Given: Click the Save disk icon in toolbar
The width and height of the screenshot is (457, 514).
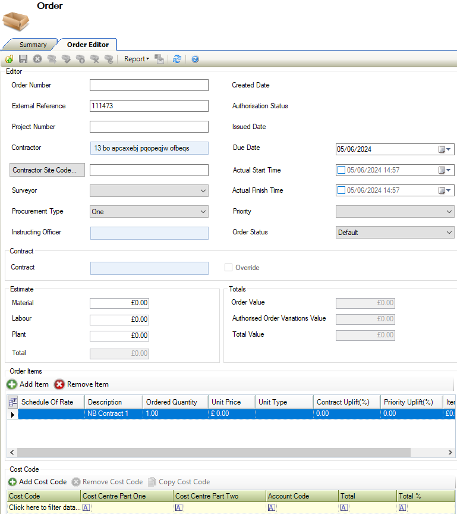Looking at the screenshot, I should tap(23, 59).
